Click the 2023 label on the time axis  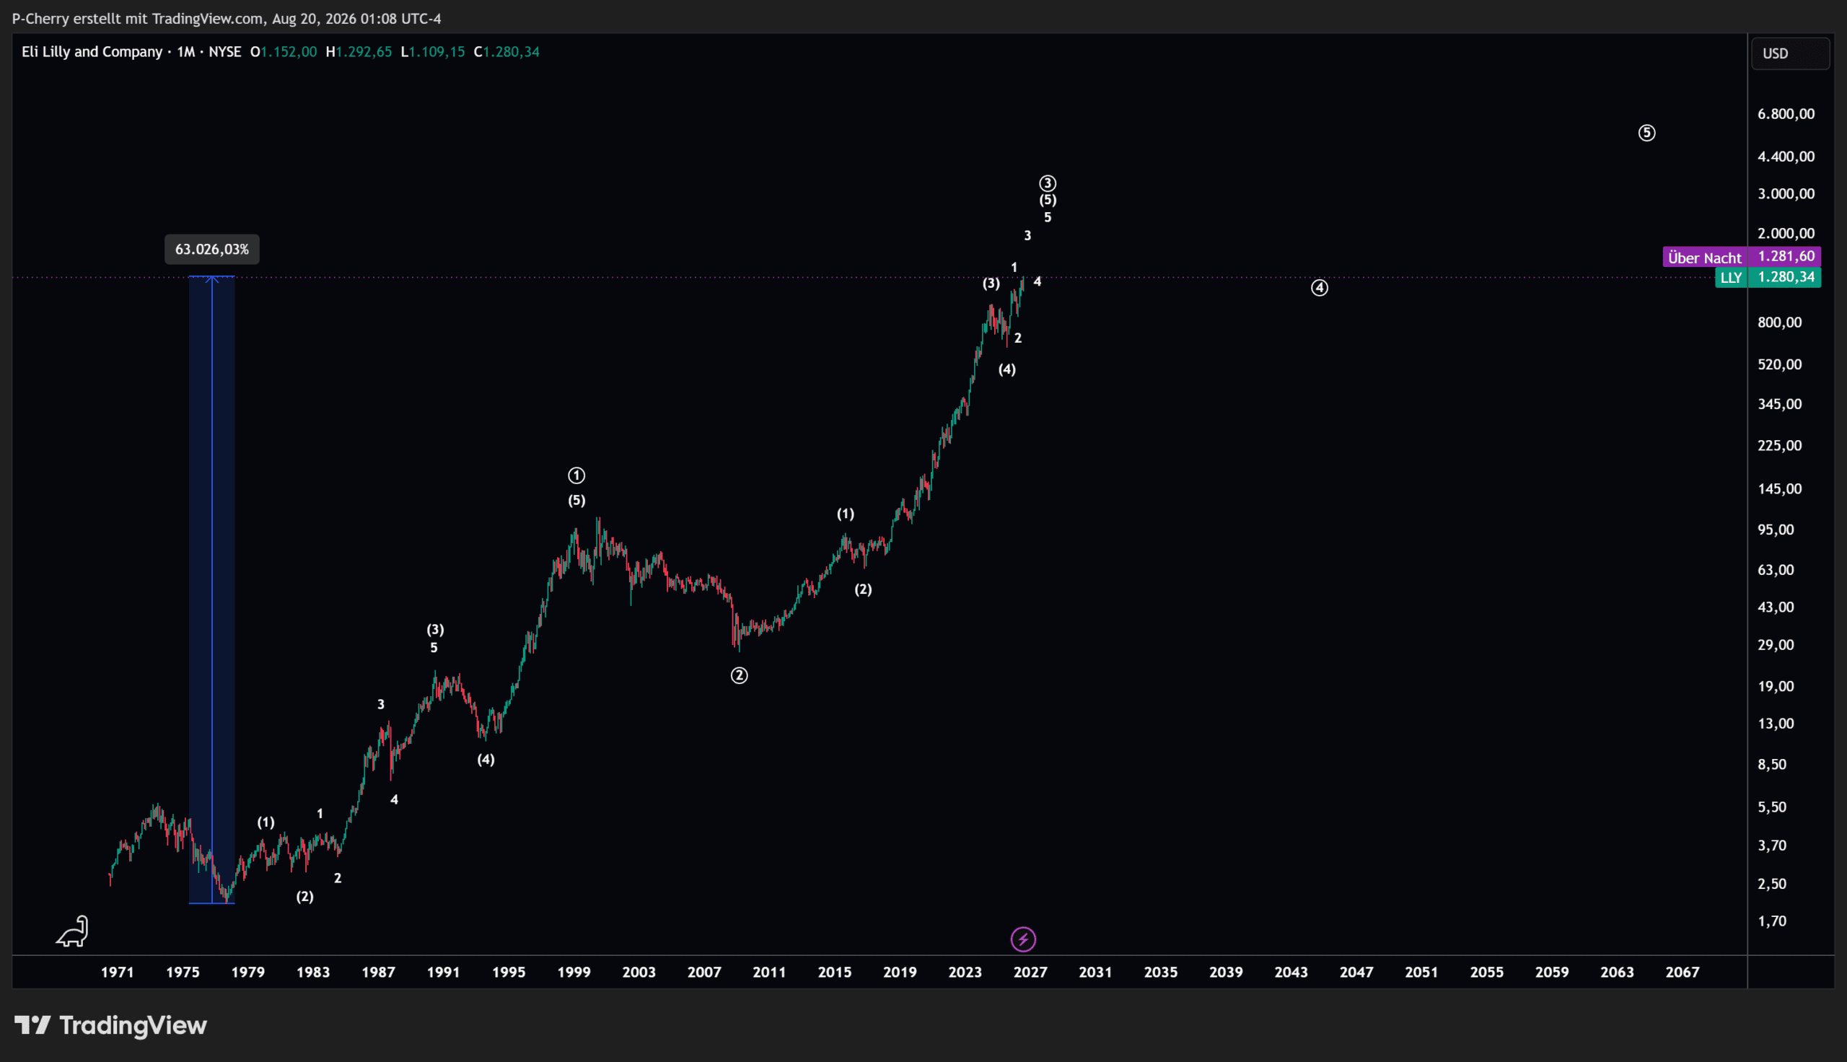coord(965,973)
